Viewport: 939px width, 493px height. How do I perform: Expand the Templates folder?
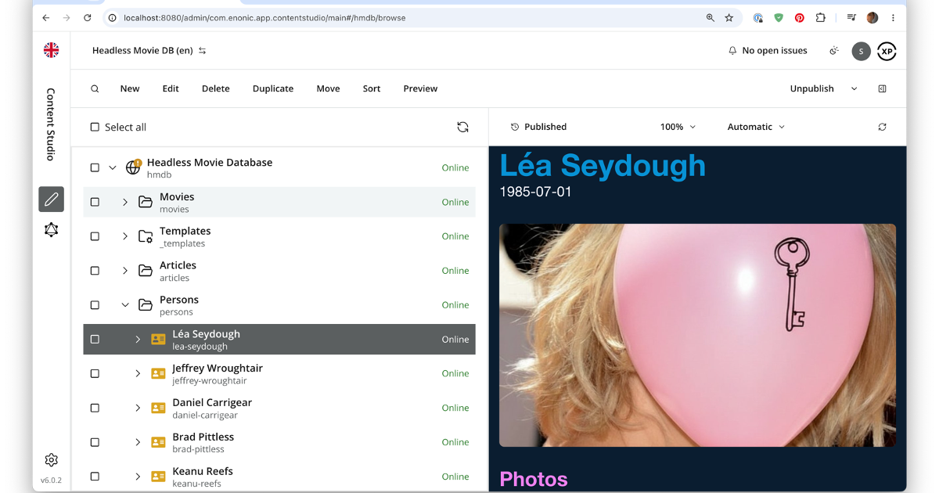[x=125, y=236]
